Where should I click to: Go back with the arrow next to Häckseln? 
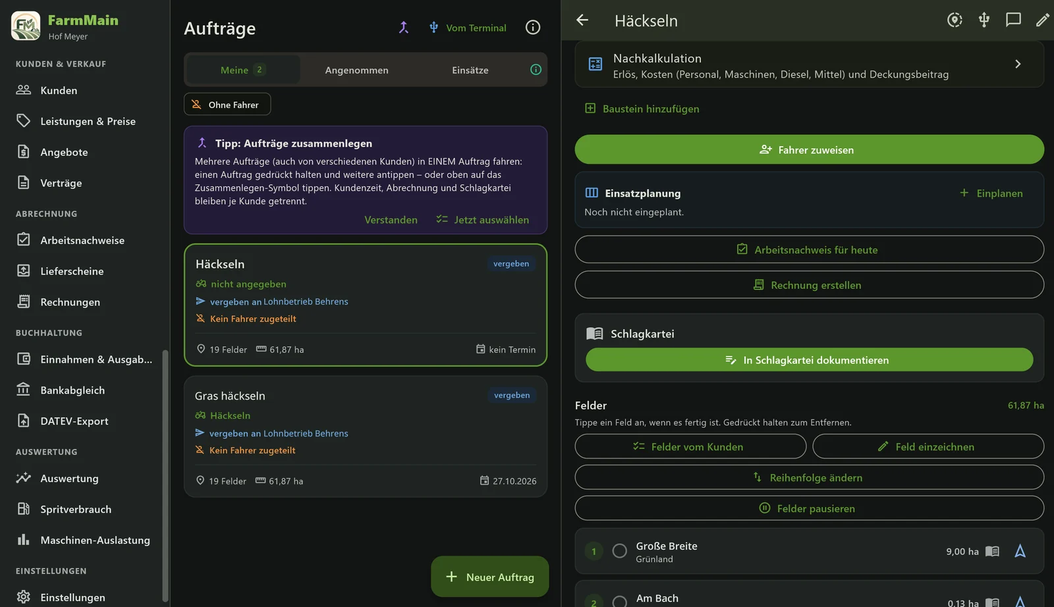tap(582, 20)
